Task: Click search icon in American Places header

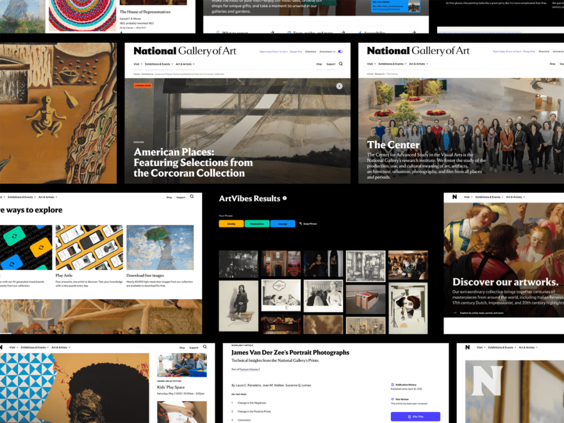Action: (x=340, y=64)
